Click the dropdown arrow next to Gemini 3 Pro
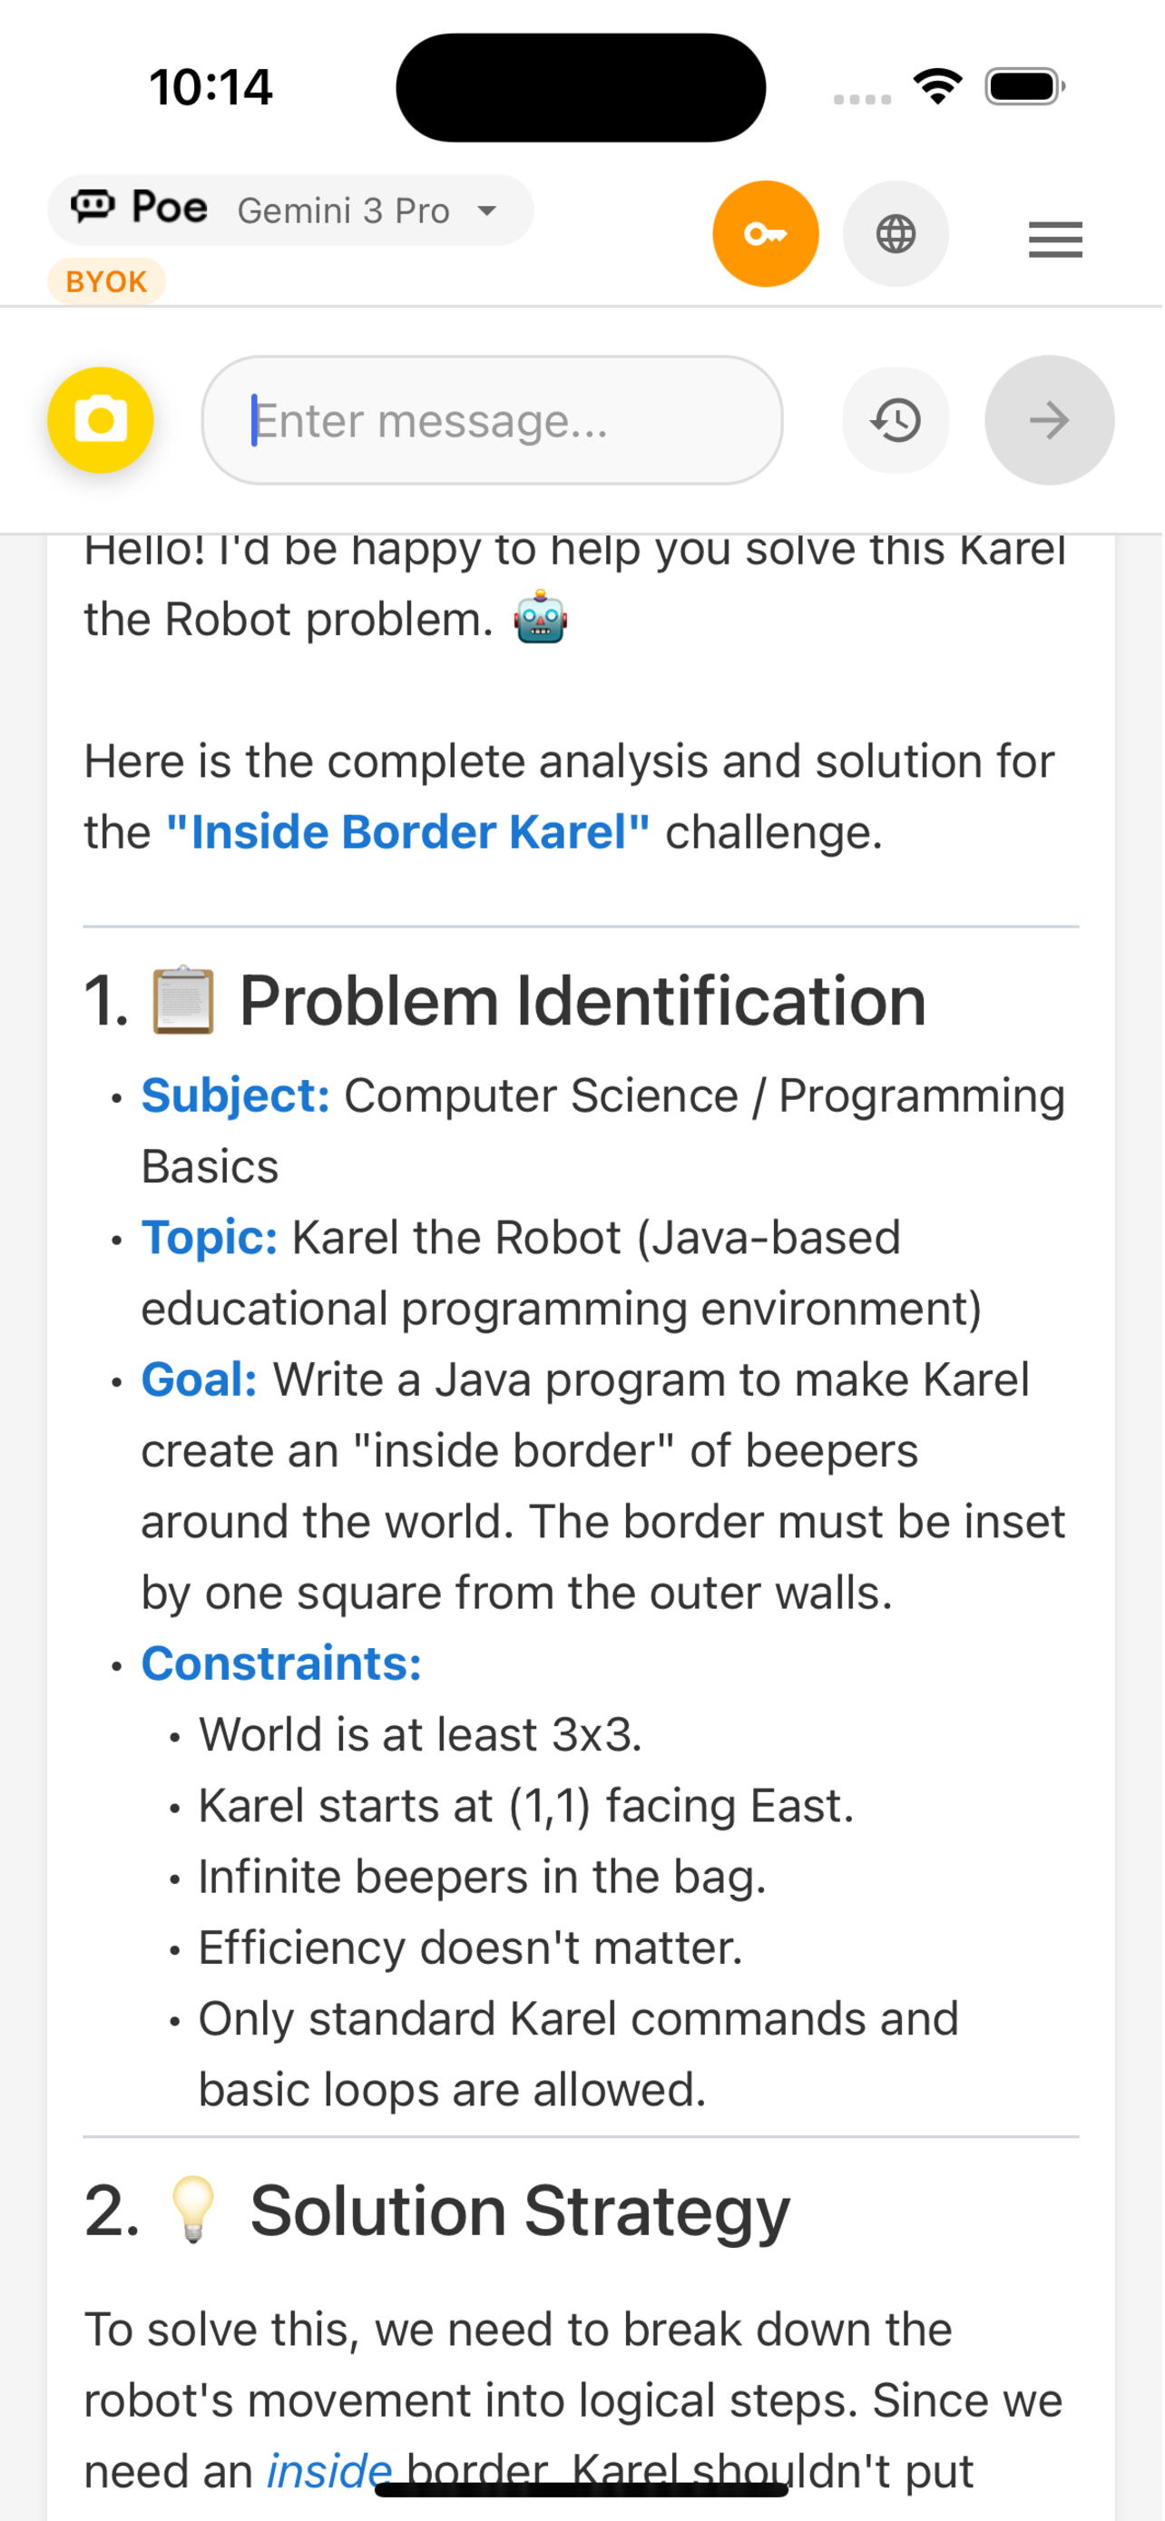The width and height of the screenshot is (1165, 2521). pyautogui.click(x=486, y=211)
